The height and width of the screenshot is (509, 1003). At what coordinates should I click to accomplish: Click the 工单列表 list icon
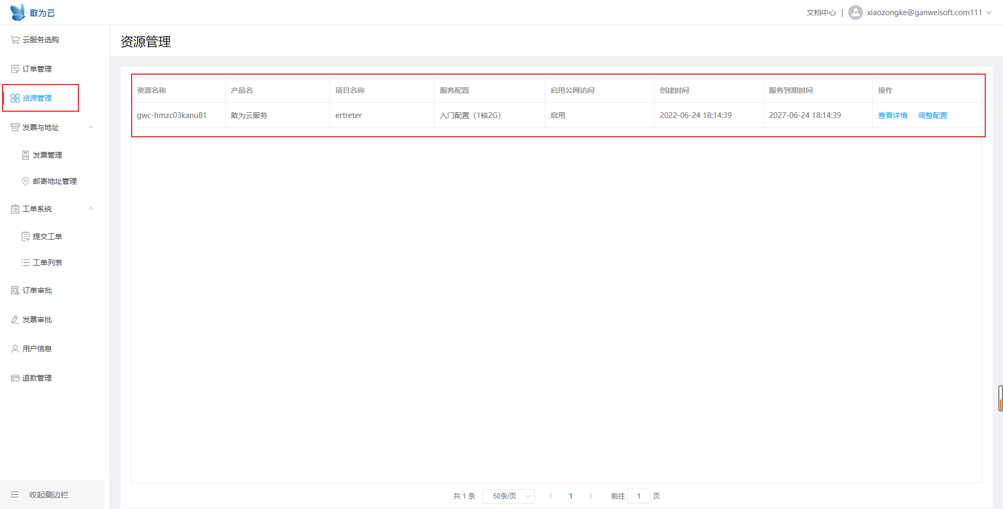coord(26,263)
